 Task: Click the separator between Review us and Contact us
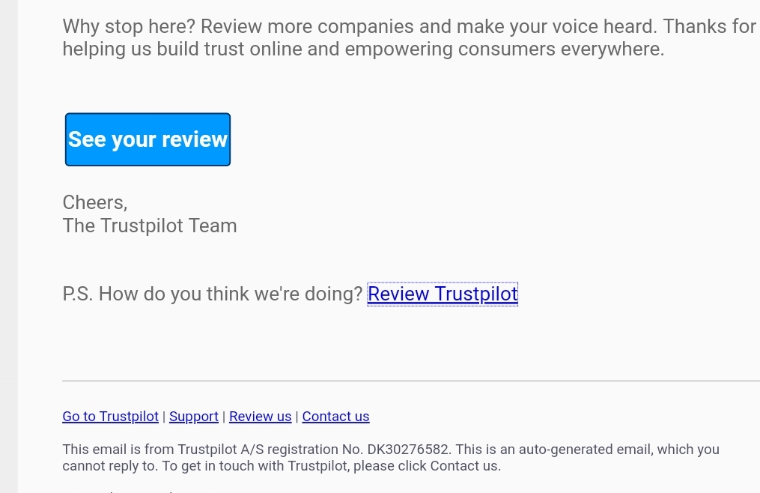[297, 417]
